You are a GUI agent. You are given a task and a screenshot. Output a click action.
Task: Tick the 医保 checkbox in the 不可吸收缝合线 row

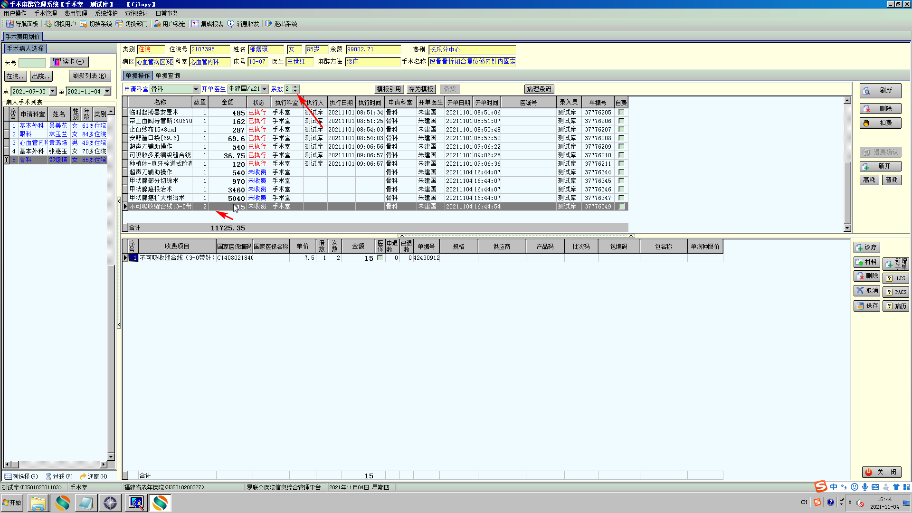[380, 258]
